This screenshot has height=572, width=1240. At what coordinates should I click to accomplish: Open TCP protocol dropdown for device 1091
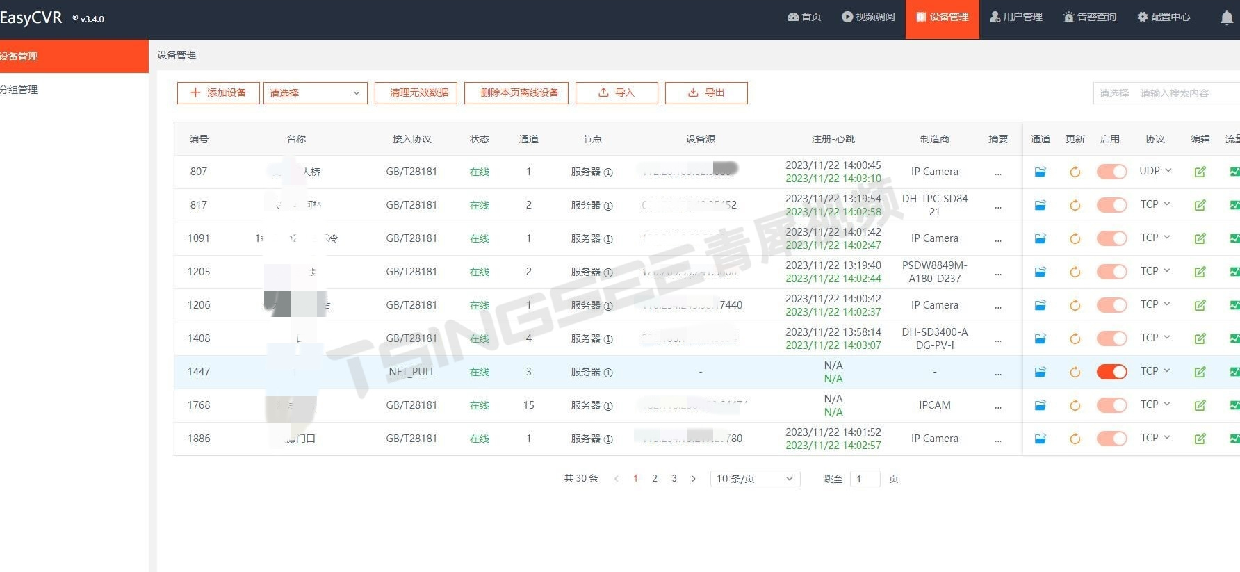[1155, 238]
